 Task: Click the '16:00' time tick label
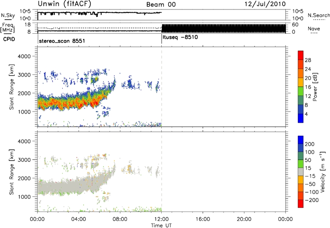[x=203, y=219]
